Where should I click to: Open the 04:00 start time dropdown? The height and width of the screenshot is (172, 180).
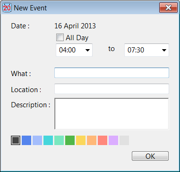click(74, 50)
